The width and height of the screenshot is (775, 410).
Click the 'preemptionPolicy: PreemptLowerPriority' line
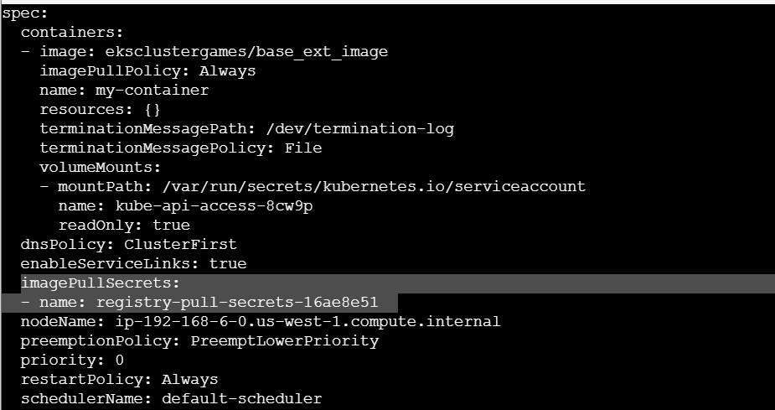199,341
